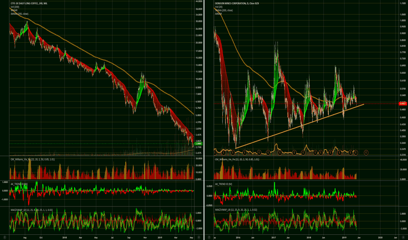The width and height of the screenshot is (408, 240).
Task: Open timezone menu icon on Denison chart
Action: point(209,237)
